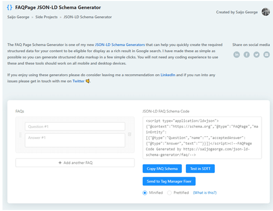Image resolution: width=273 pixels, height=211 pixels.
Task: Focus the Answer #1 text area
Action: point(75,140)
